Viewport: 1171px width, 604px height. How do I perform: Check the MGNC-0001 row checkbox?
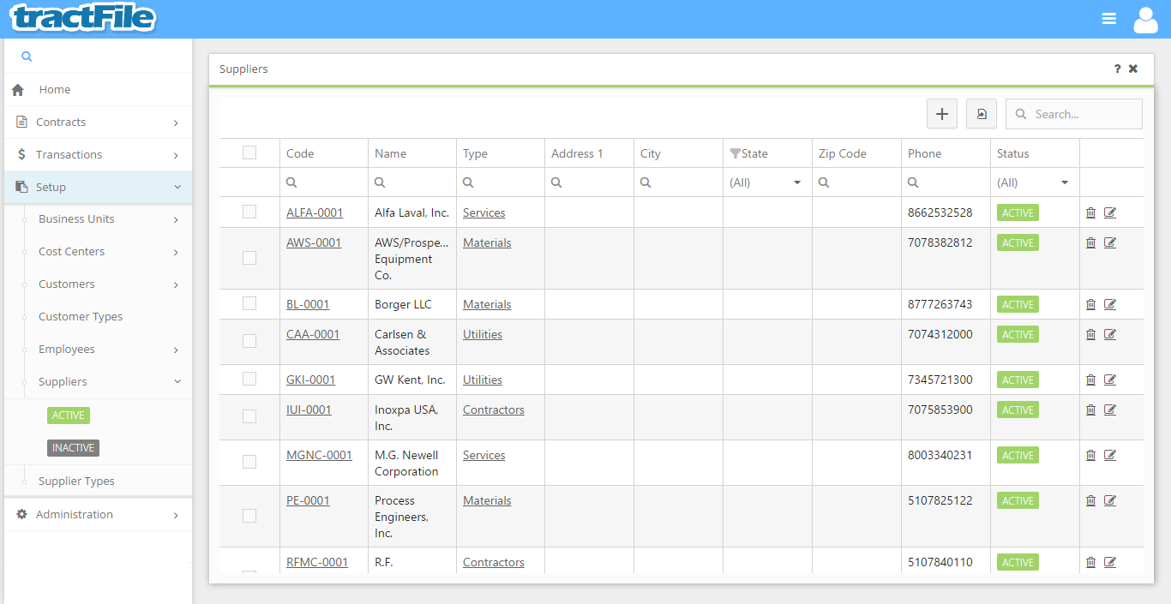click(x=249, y=462)
